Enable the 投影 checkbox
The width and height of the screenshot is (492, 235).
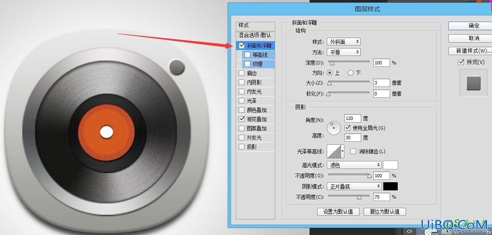[242, 147]
